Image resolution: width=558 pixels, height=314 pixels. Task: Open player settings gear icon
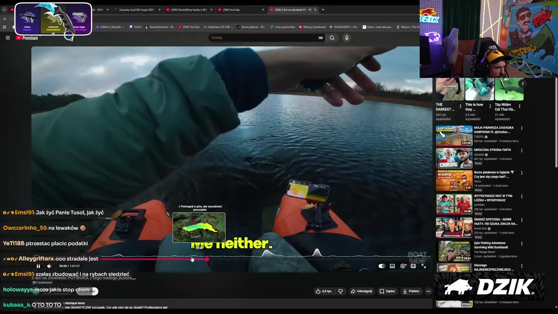(403, 266)
